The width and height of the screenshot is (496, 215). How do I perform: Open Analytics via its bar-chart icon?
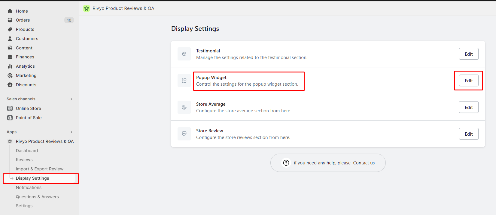pyautogui.click(x=10, y=66)
